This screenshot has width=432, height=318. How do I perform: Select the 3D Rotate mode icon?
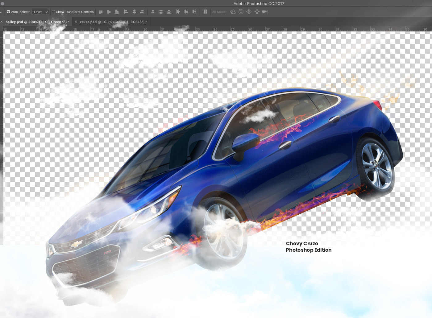pos(233,12)
